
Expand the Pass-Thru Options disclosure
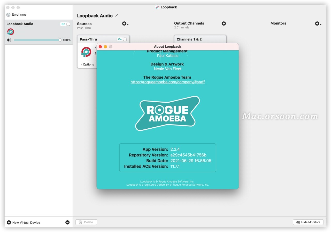click(x=87, y=64)
